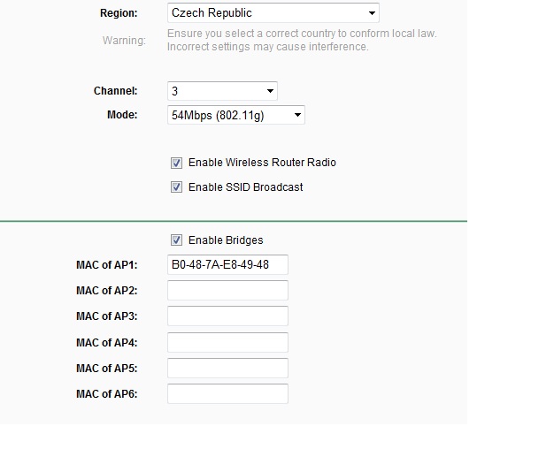Expand the Channel dropdown set to 3
The height and width of the screenshot is (449, 554).
pos(222,91)
